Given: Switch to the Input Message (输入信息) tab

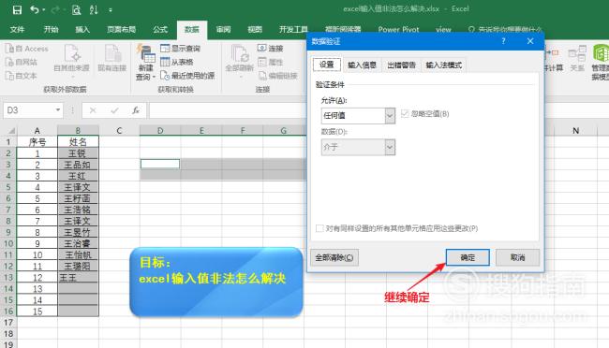Looking at the screenshot, I should click(x=362, y=65).
